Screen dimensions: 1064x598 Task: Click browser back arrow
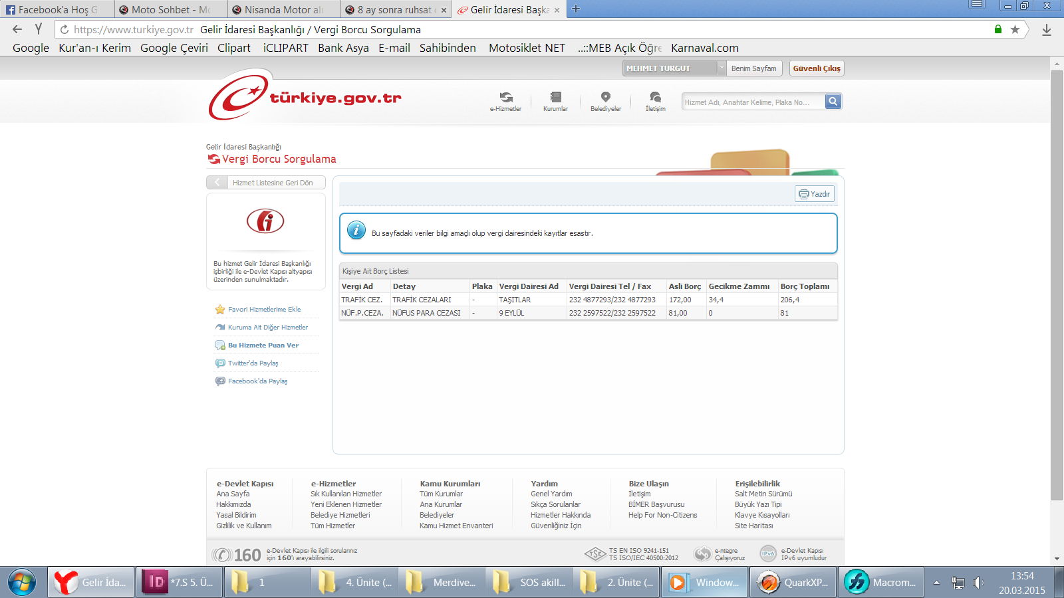point(17,29)
